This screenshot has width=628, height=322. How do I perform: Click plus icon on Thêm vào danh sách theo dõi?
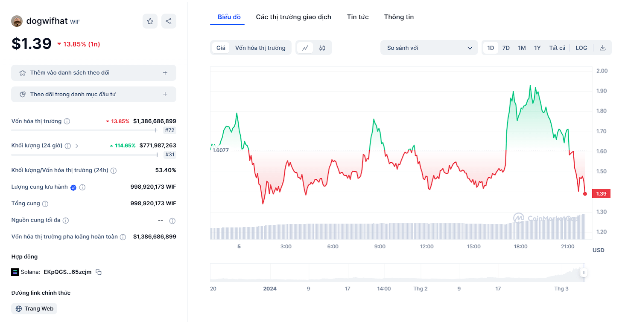(165, 73)
